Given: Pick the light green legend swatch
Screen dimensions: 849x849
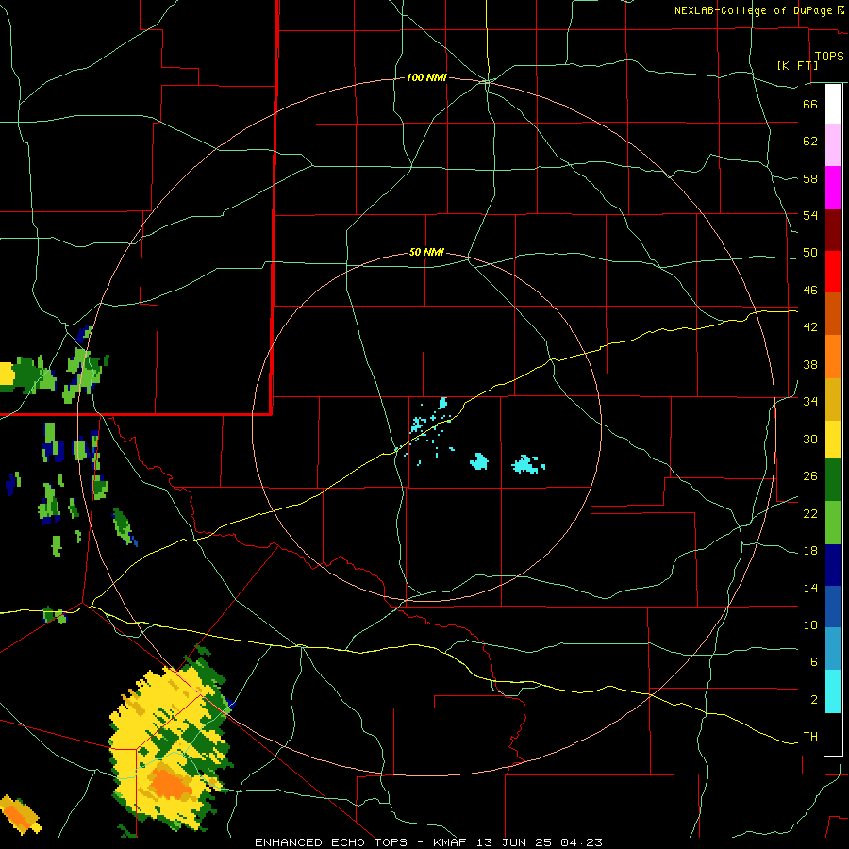Looking at the screenshot, I should 833,523.
